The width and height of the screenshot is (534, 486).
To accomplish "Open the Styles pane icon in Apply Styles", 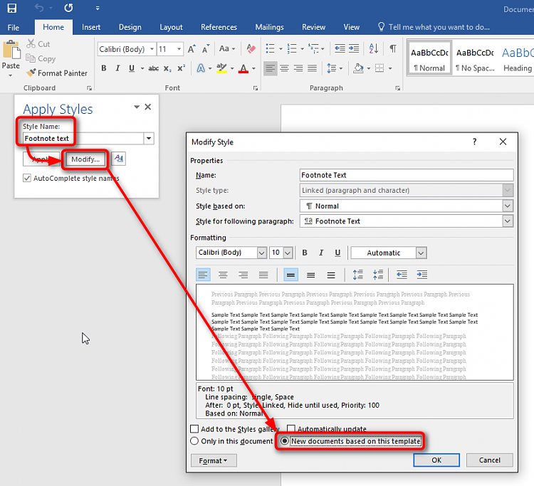I will (x=118, y=159).
